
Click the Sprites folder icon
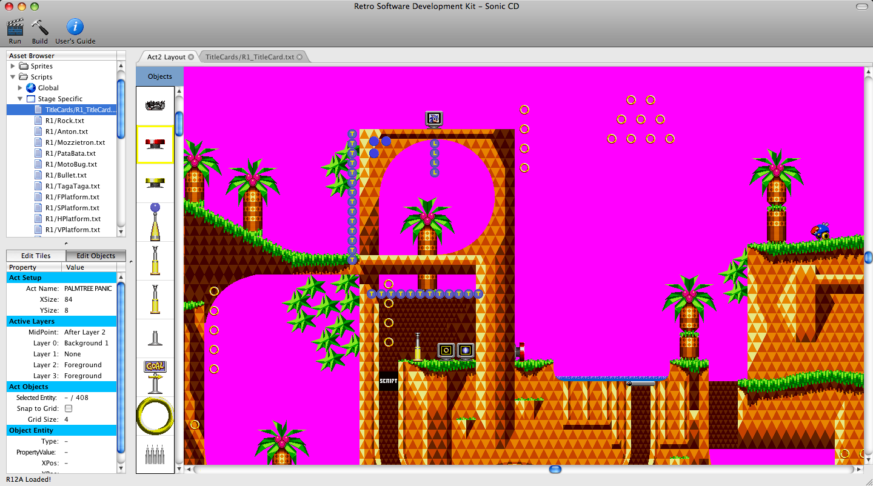24,66
